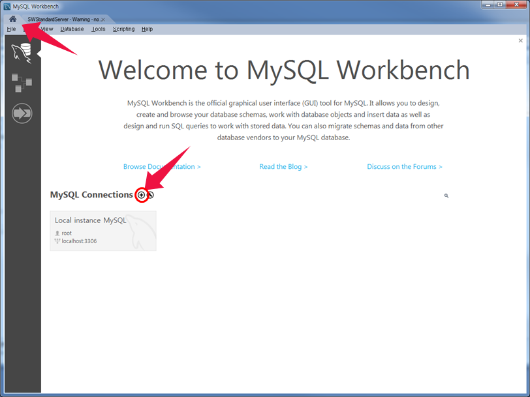Select the MySQL connections dolphin sidebar icon
The height and width of the screenshot is (397, 530).
point(22,53)
